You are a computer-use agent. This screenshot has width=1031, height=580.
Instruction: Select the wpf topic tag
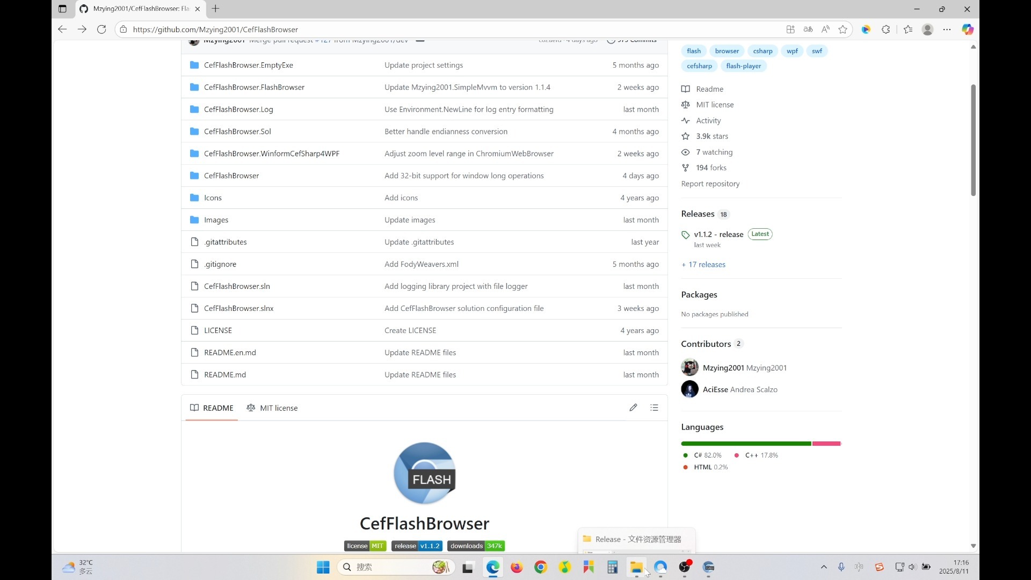pyautogui.click(x=792, y=51)
